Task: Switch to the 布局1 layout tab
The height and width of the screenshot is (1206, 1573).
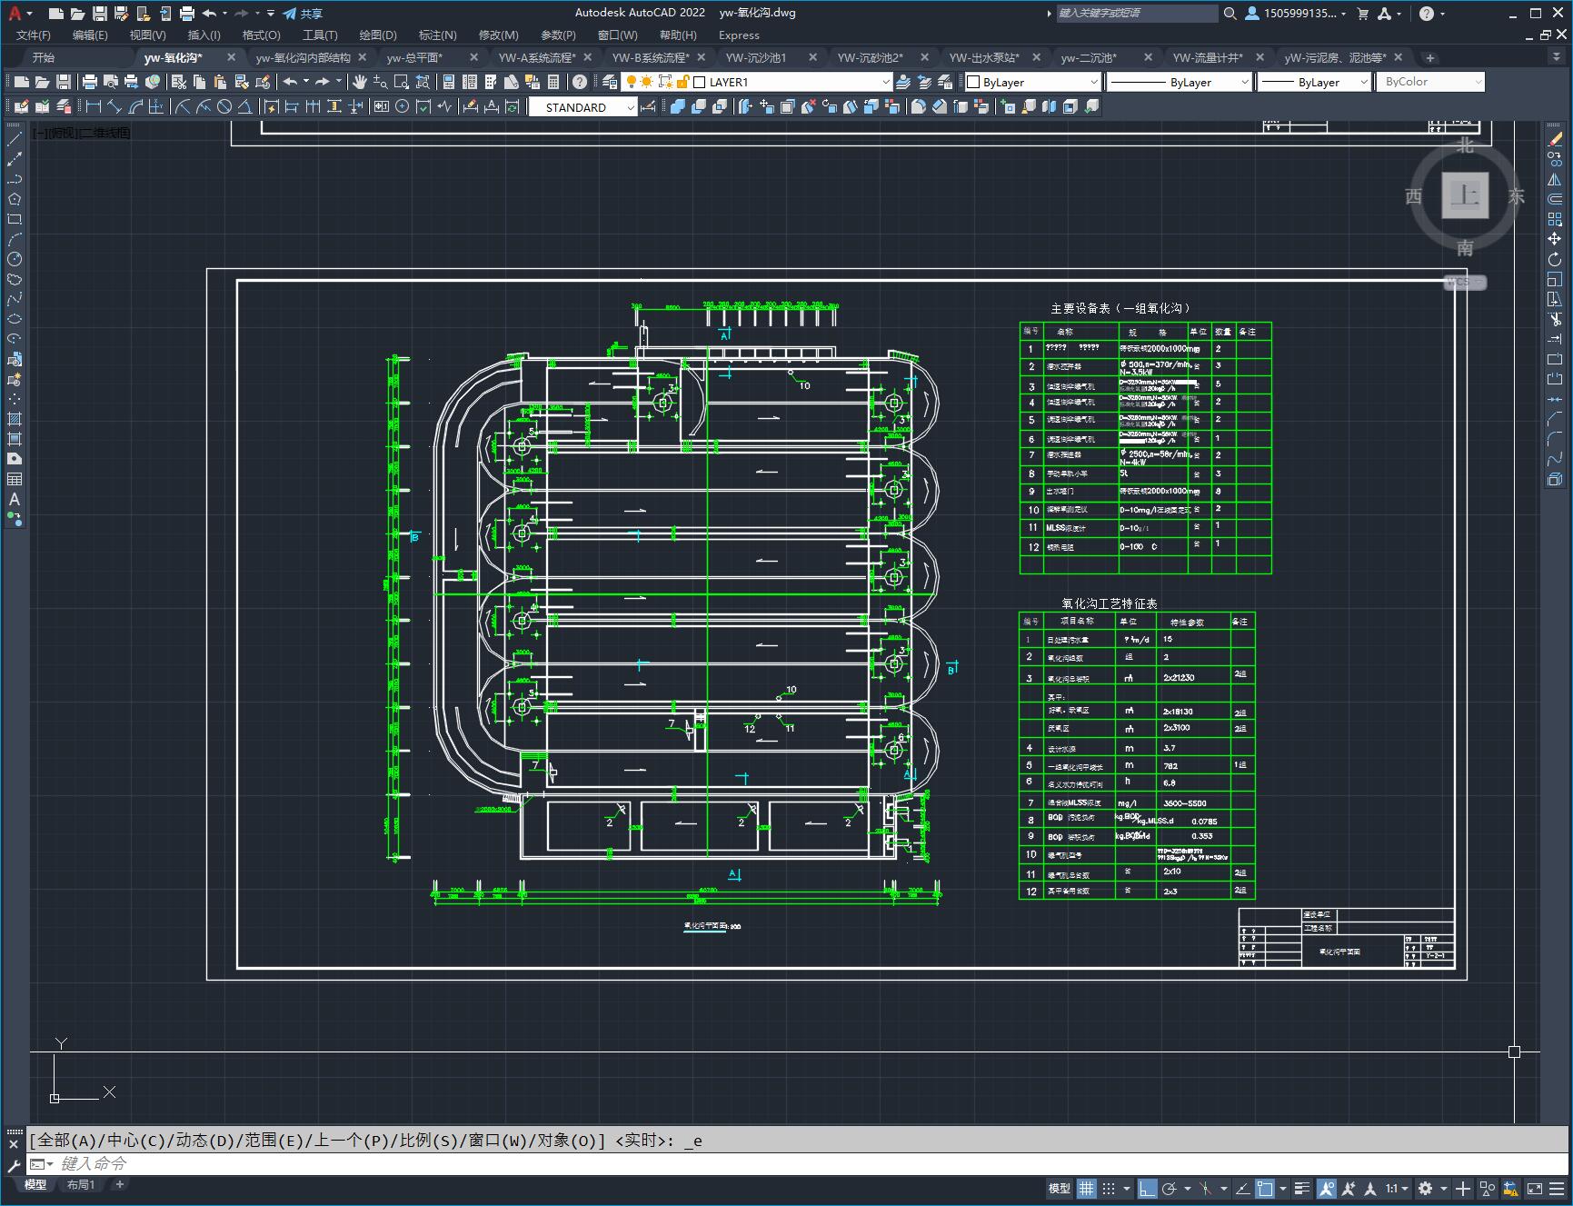Action: tap(81, 1184)
